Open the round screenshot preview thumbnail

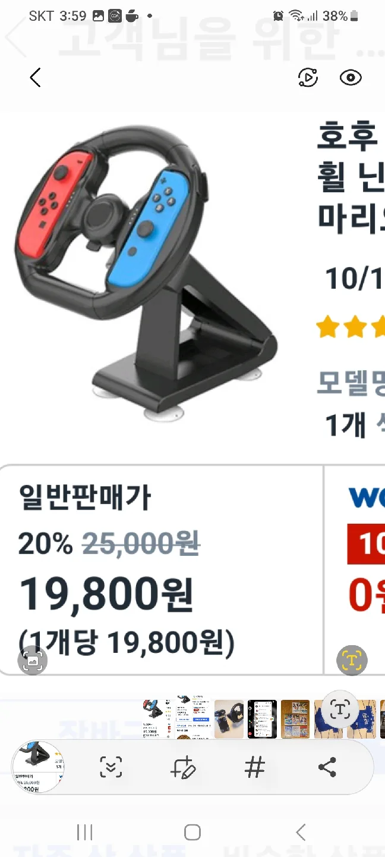[x=38, y=767]
